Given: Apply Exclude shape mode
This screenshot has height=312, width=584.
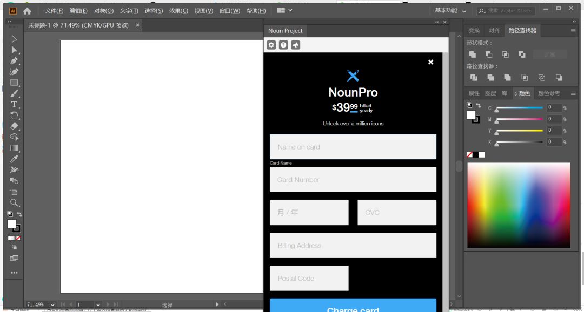Looking at the screenshot, I should point(522,55).
